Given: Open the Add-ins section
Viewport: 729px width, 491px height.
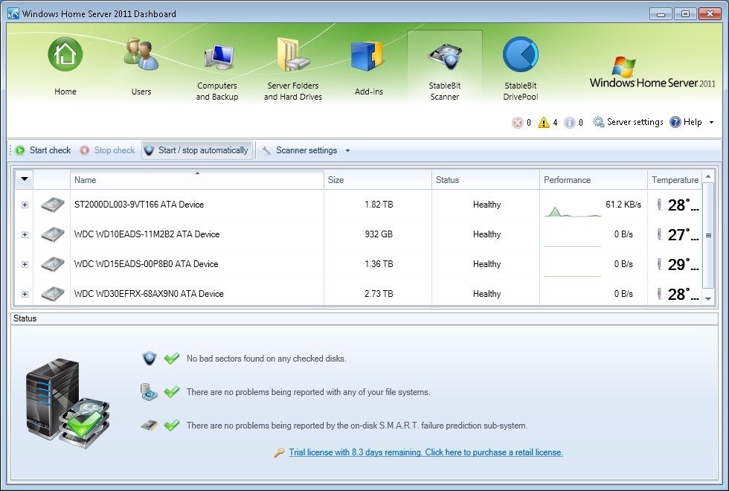Looking at the screenshot, I should tap(369, 67).
